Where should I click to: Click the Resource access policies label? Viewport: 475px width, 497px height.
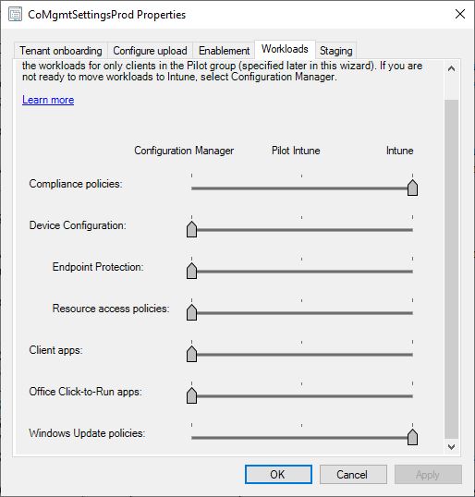pyautogui.click(x=111, y=309)
